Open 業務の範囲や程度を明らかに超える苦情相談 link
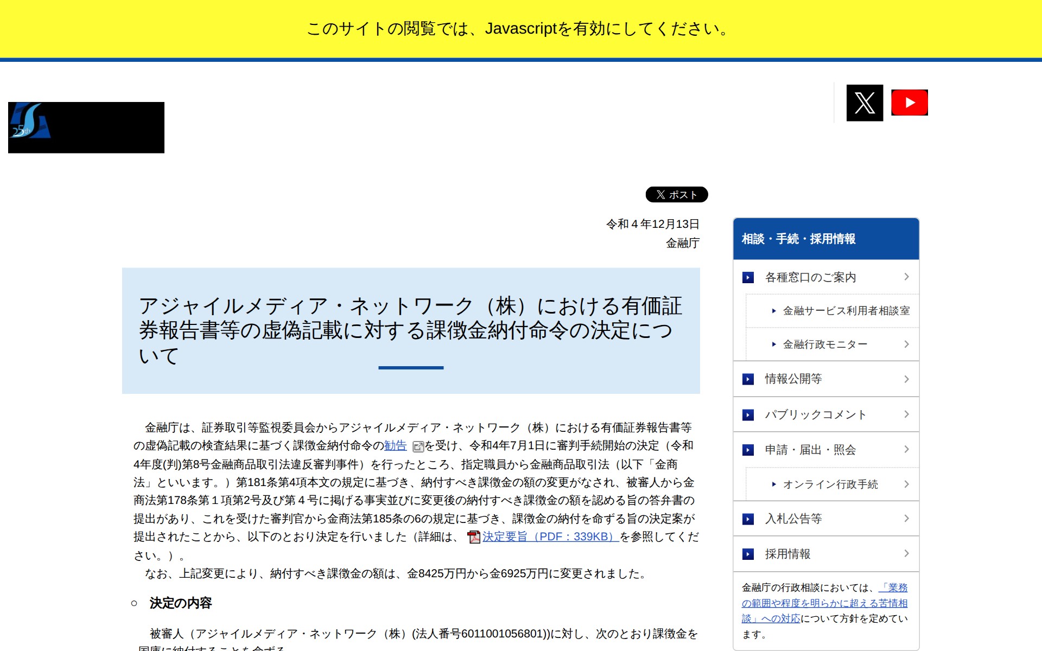 (x=824, y=603)
